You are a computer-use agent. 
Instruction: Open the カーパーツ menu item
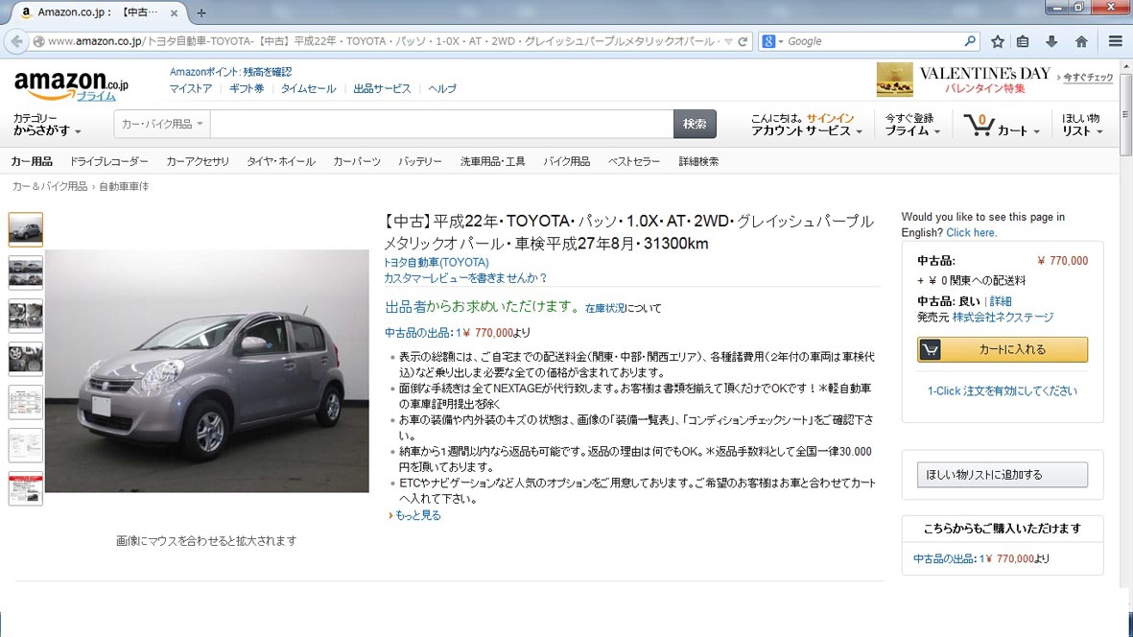click(x=356, y=161)
